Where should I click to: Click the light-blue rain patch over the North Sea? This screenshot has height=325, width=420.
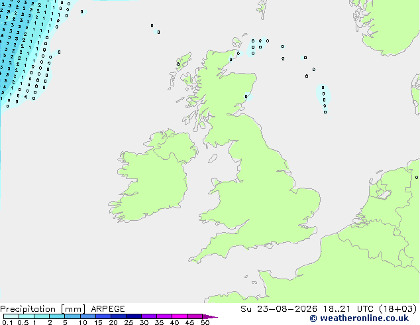click(x=323, y=97)
